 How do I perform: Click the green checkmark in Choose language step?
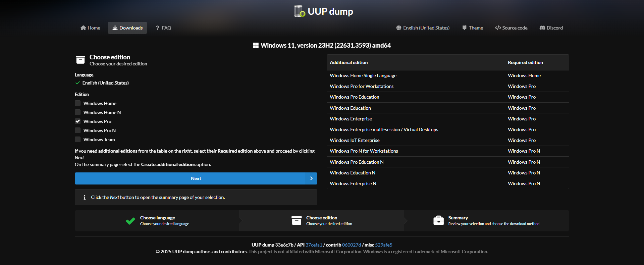click(130, 221)
